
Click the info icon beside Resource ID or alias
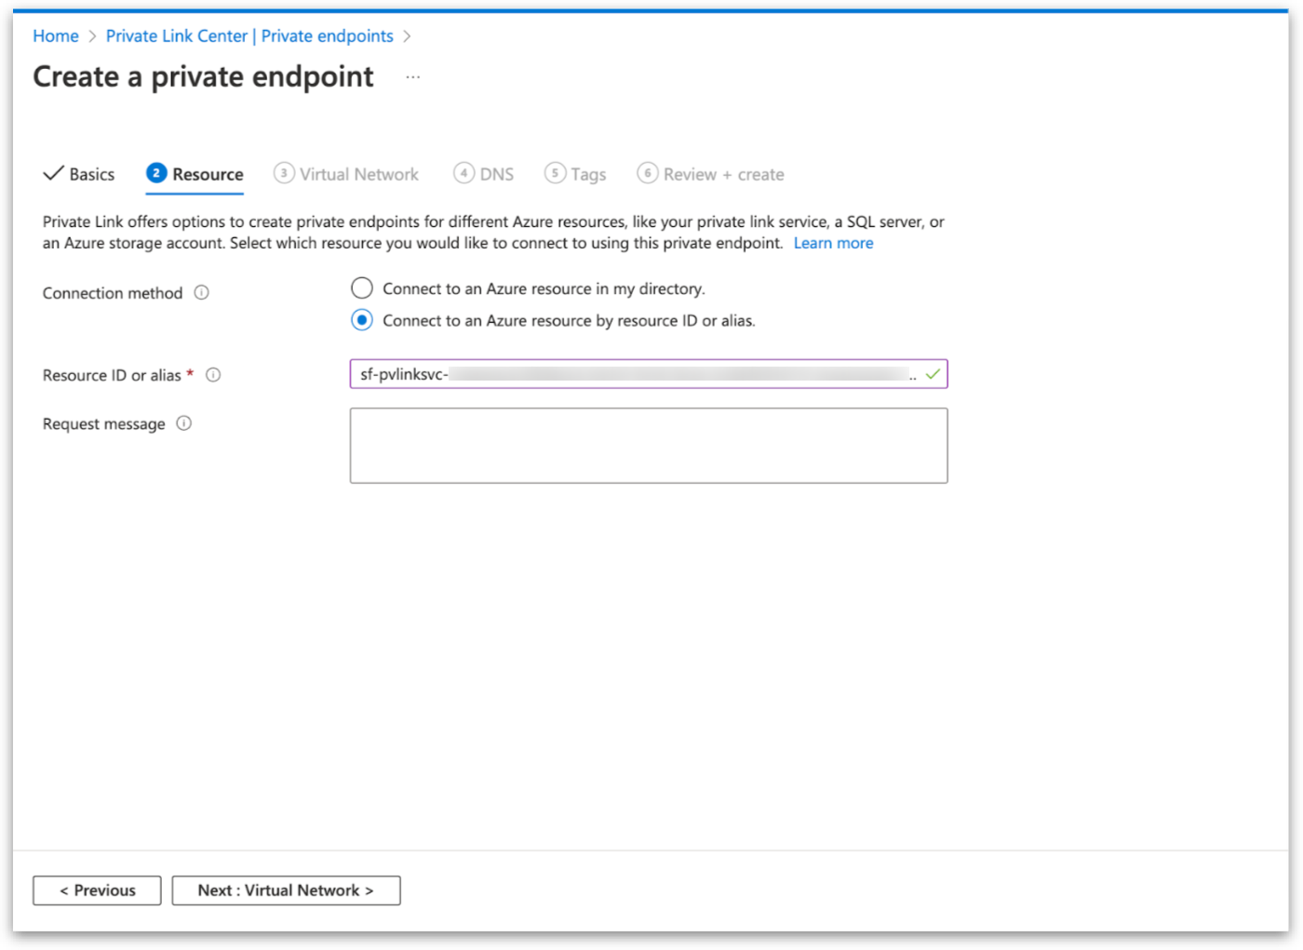213,375
